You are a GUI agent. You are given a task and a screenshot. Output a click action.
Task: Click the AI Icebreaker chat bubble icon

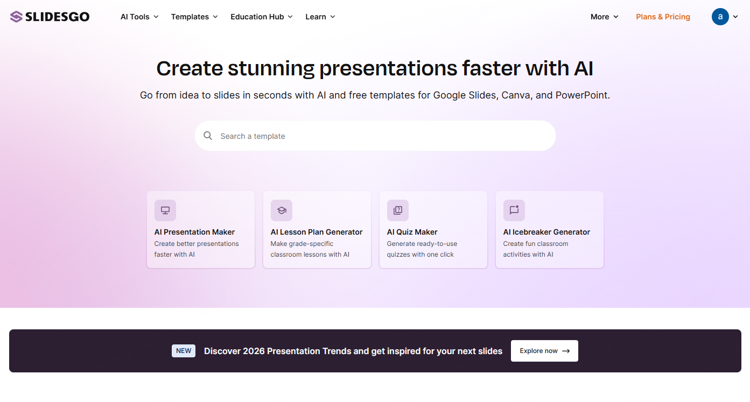pyautogui.click(x=514, y=210)
